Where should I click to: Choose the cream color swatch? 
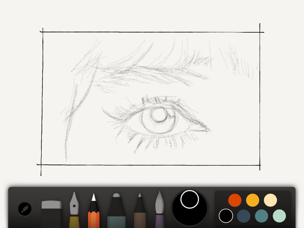(x=270, y=200)
